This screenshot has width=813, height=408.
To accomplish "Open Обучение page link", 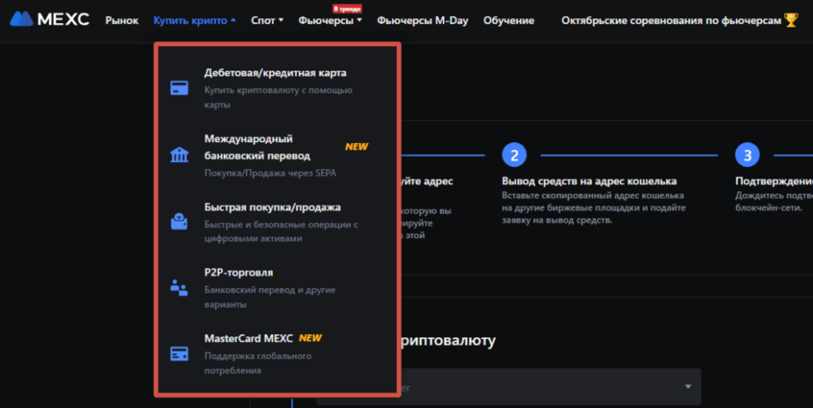I will point(508,21).
